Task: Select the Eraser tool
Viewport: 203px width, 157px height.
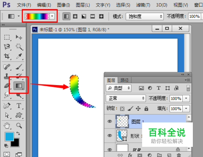Action: coord(6,86)
